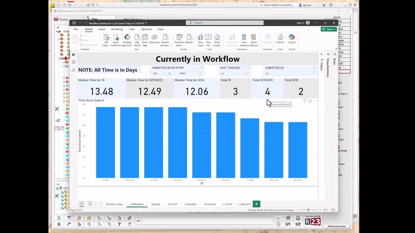The image size is (415, 233).
Task: Open Rejected page tab
Action: coord(156,204)
